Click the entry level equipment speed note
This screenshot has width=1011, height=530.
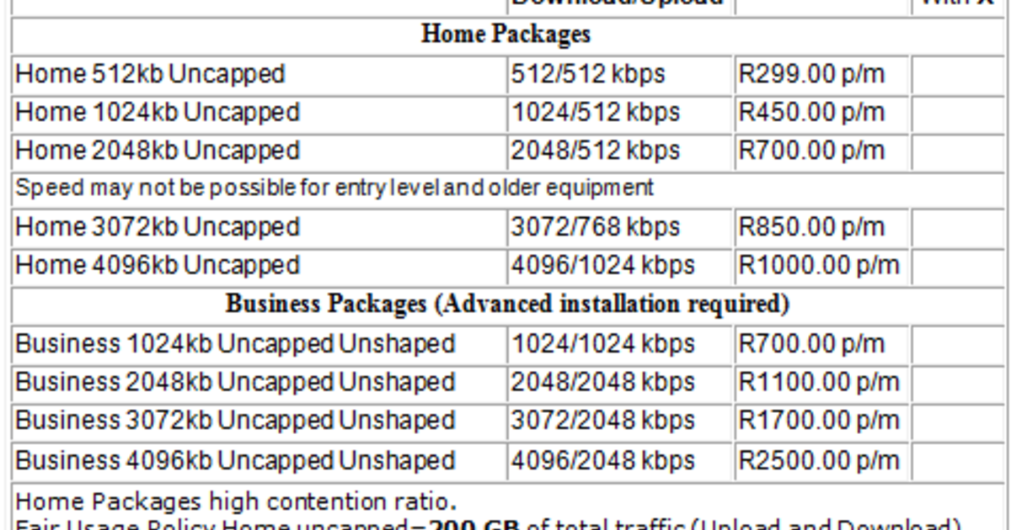[334, 188]
